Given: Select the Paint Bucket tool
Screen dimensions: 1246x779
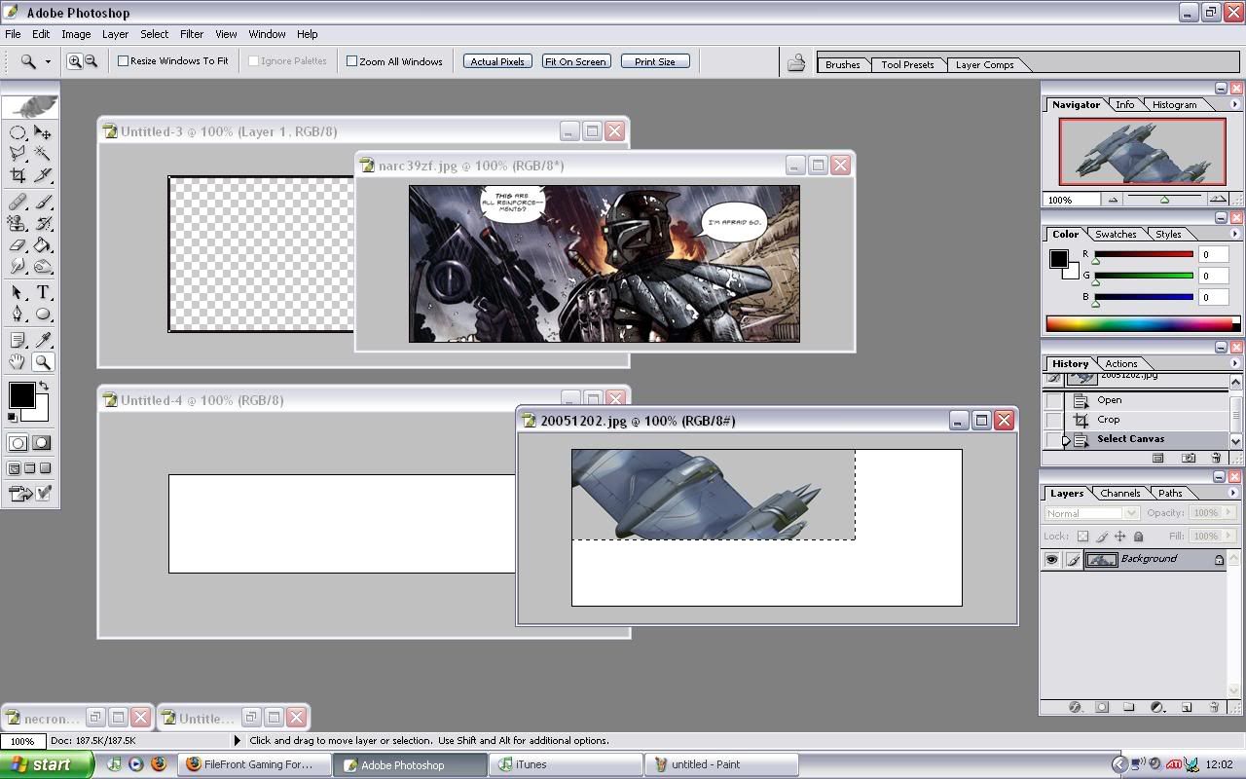Looking at the screenshot, I should pyautogui.click(x=43, y=245).
